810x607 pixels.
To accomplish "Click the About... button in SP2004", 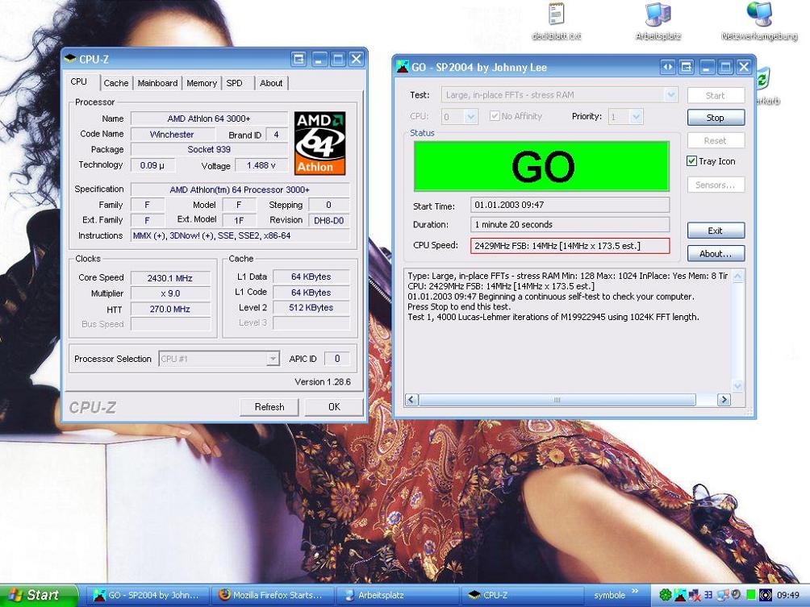I will point(716,253).
